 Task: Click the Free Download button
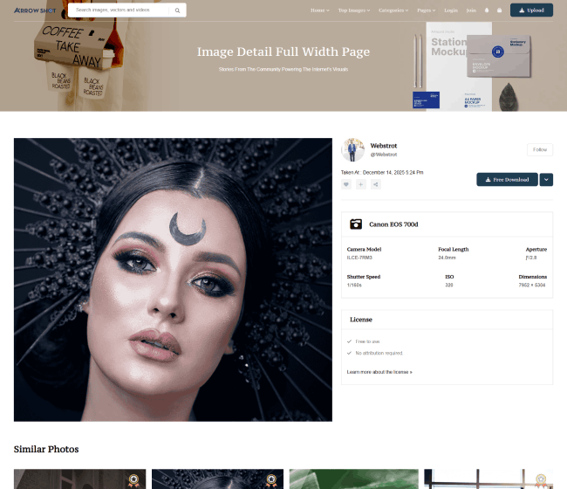coord(507,179)
